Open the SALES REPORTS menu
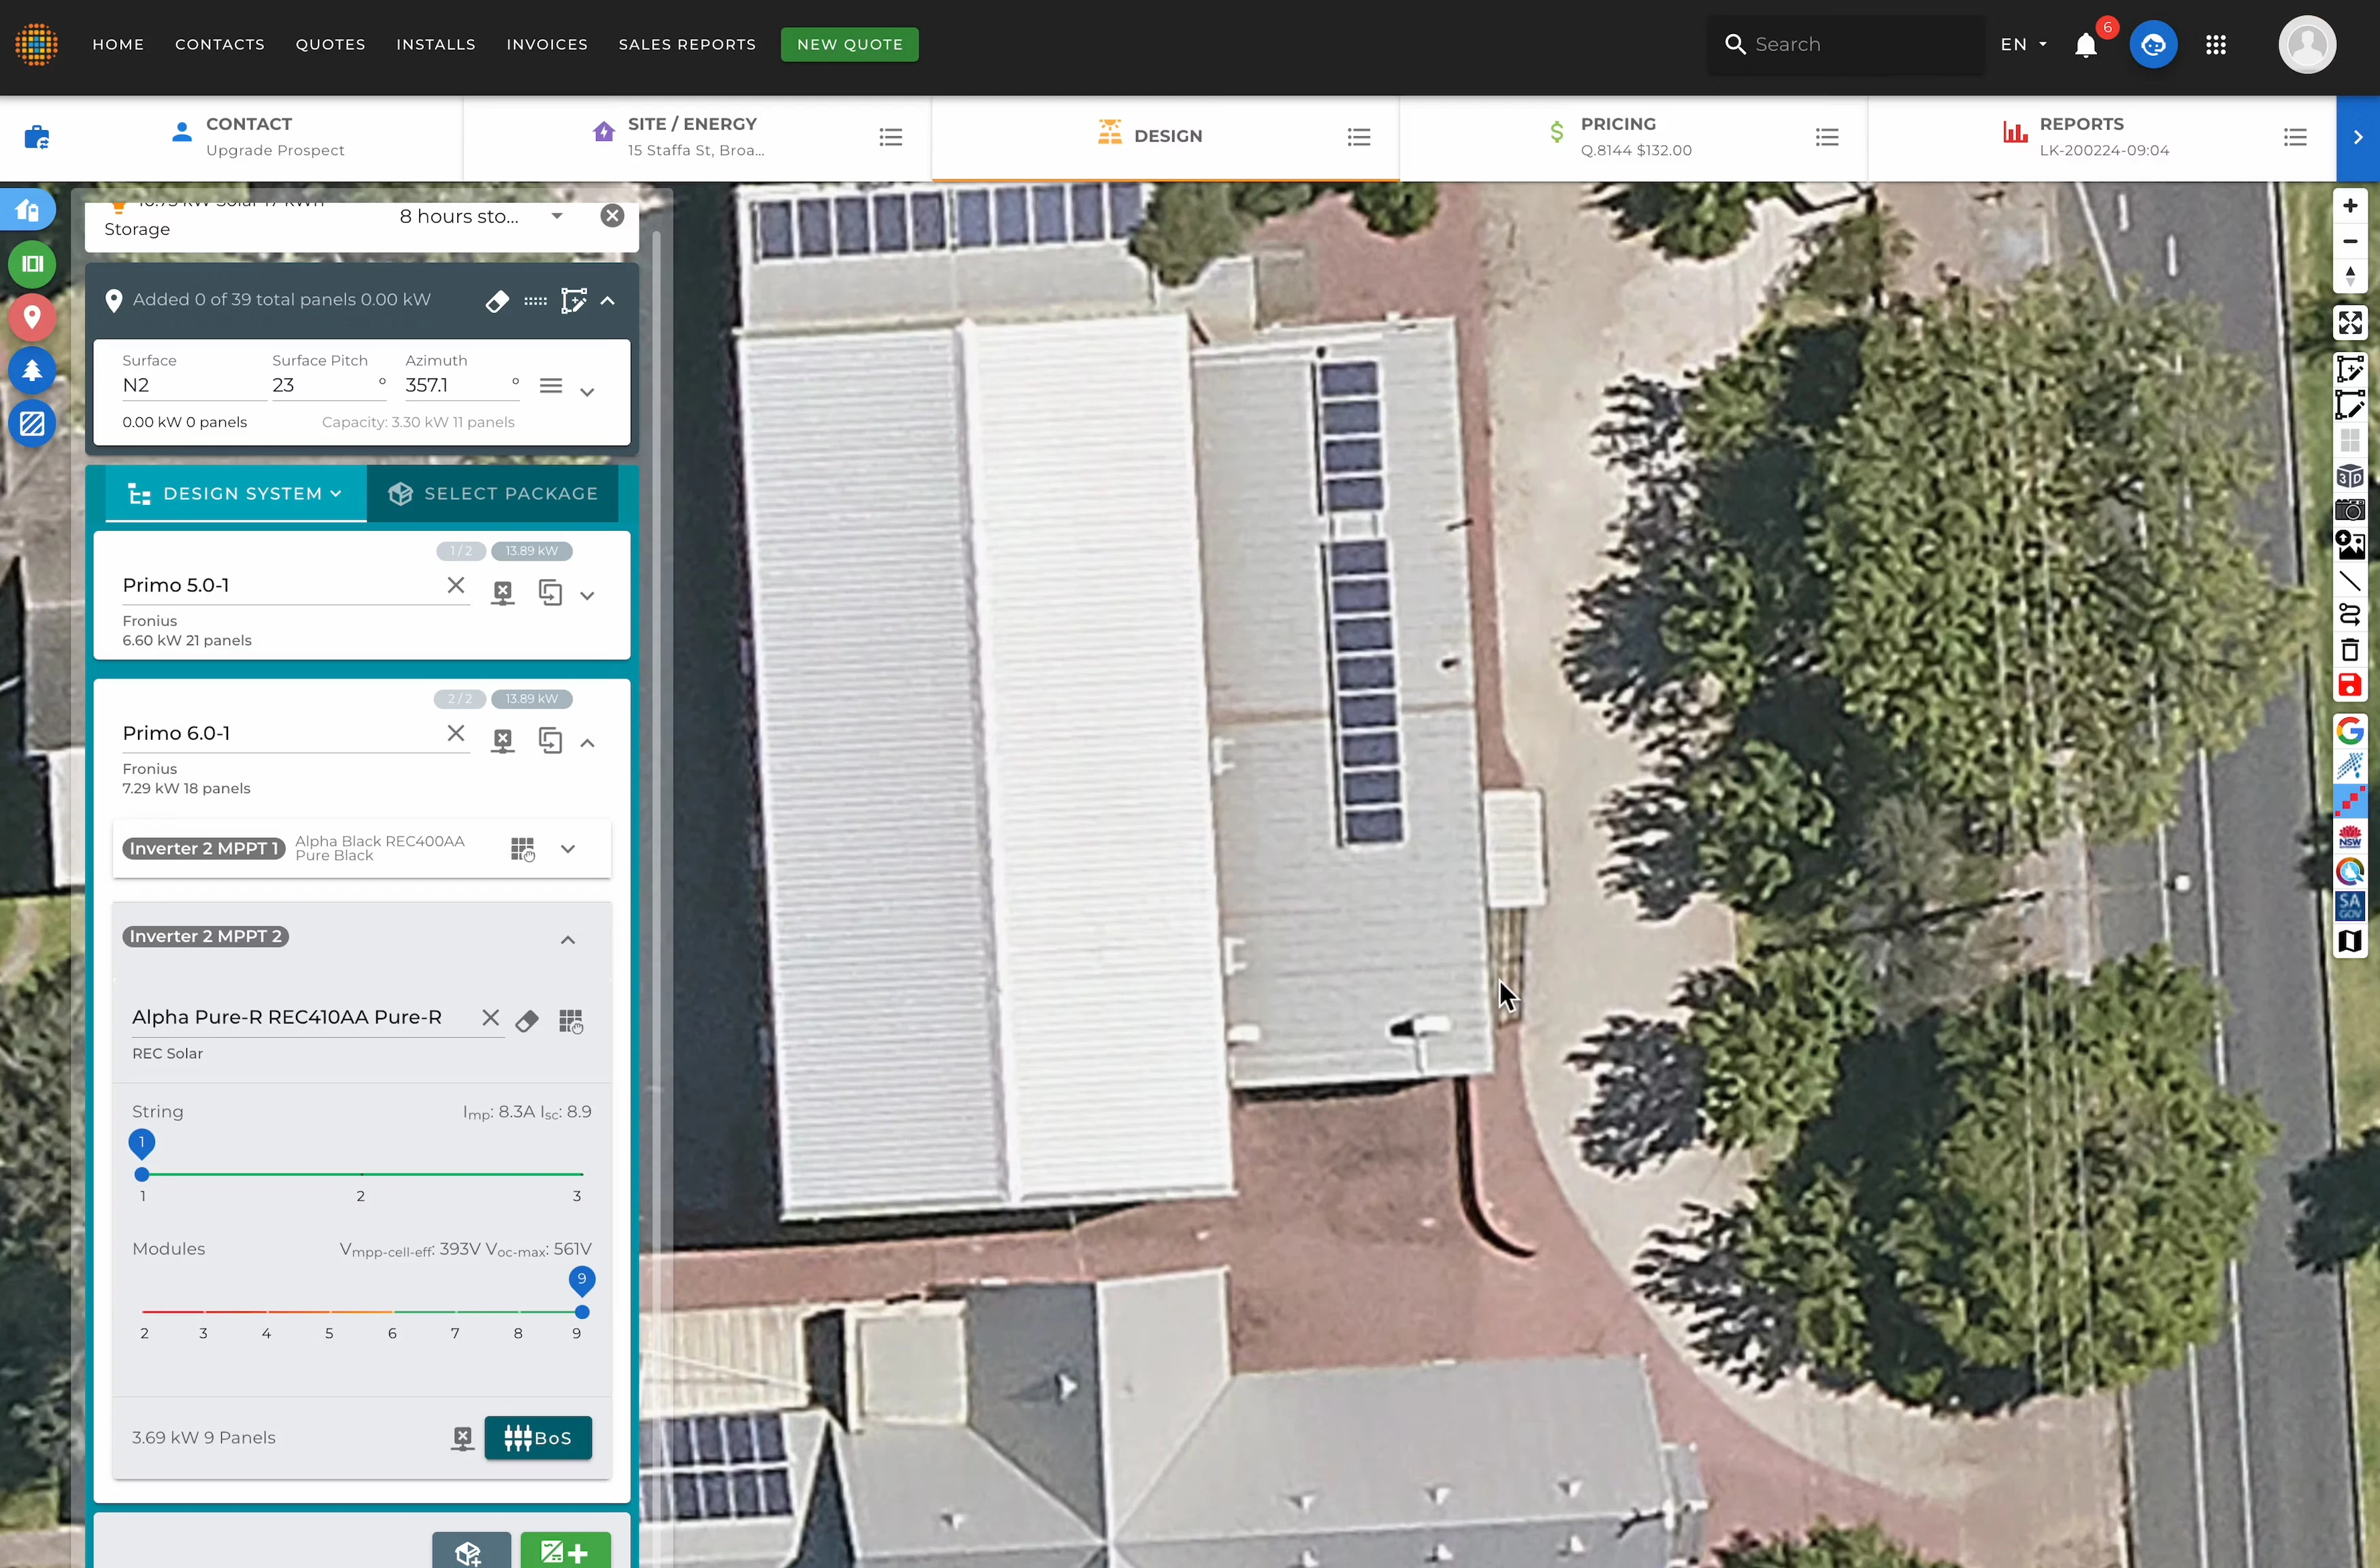This screenshot has width=2380, height=1568. point(687,44)
